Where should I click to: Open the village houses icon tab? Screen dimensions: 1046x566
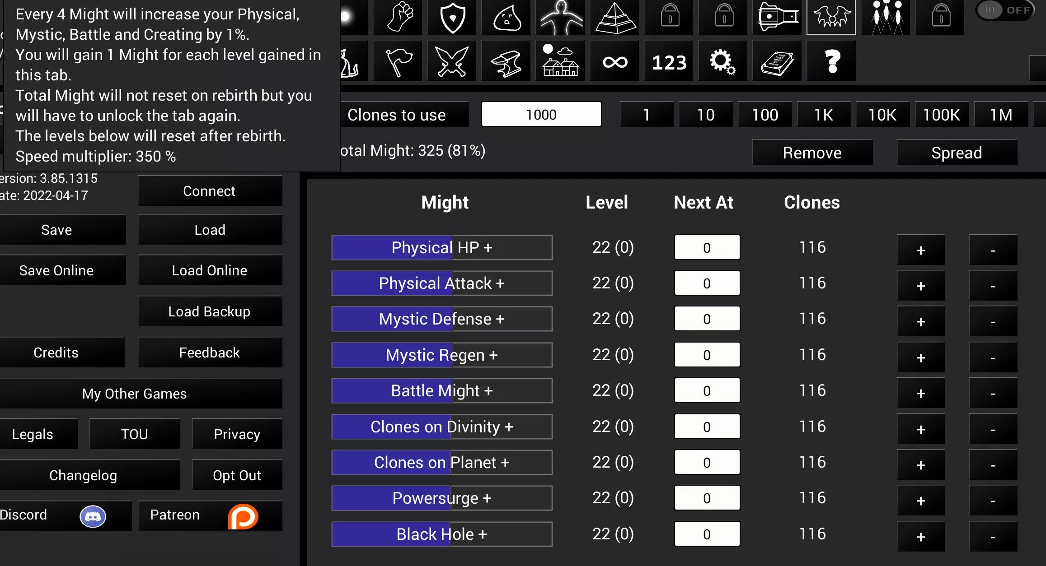[x=560, y=61]
